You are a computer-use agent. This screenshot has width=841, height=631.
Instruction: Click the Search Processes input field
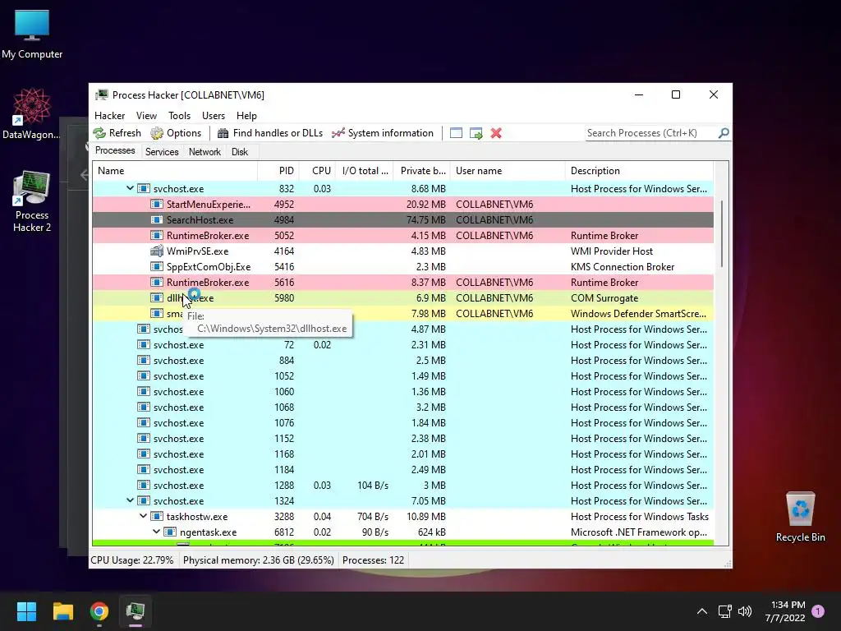click(x=651, y=133)
